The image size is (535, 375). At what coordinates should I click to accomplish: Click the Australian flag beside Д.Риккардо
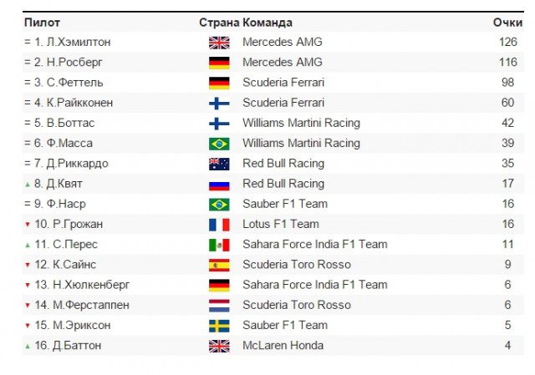tap(219, 164)
